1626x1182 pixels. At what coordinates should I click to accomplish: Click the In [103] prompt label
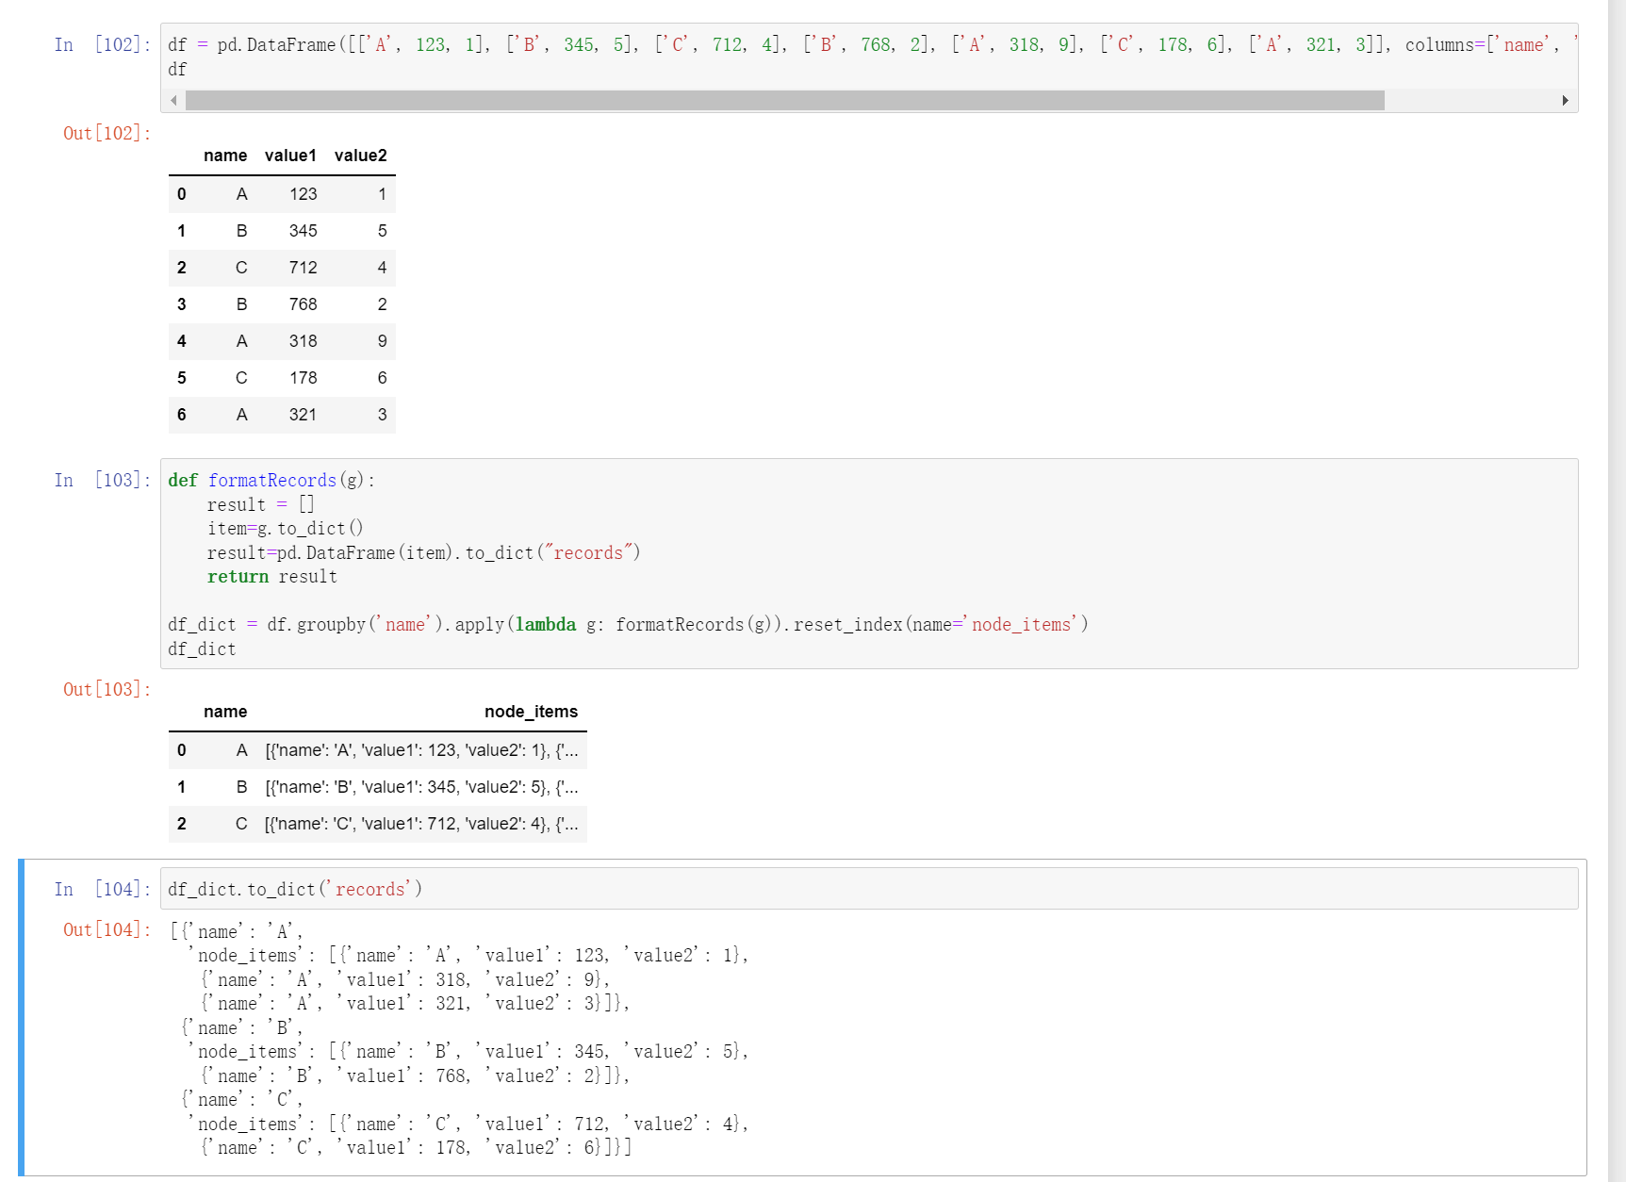click(102, 480)
